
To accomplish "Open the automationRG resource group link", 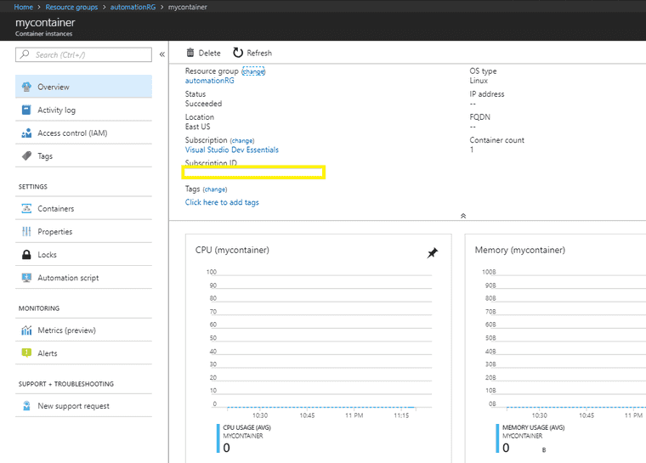I will [209, 81].
